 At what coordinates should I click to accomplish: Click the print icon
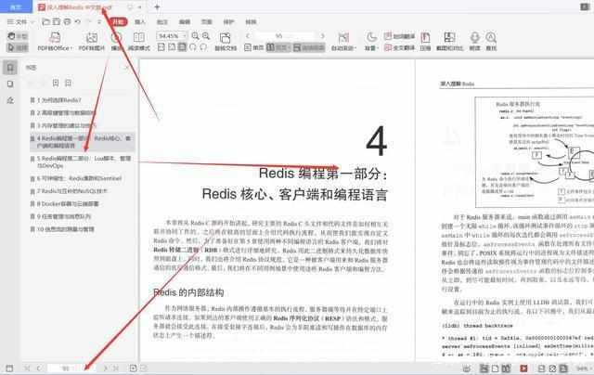pos(67,22)
